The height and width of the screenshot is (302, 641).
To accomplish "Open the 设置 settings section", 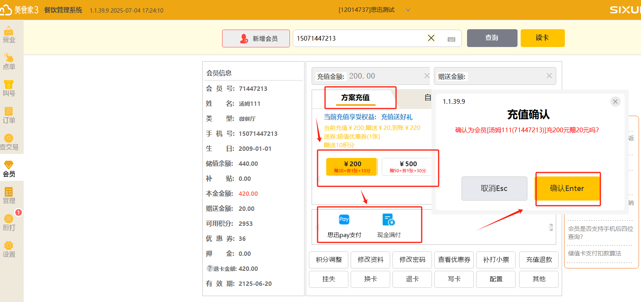I will point(9,249).
